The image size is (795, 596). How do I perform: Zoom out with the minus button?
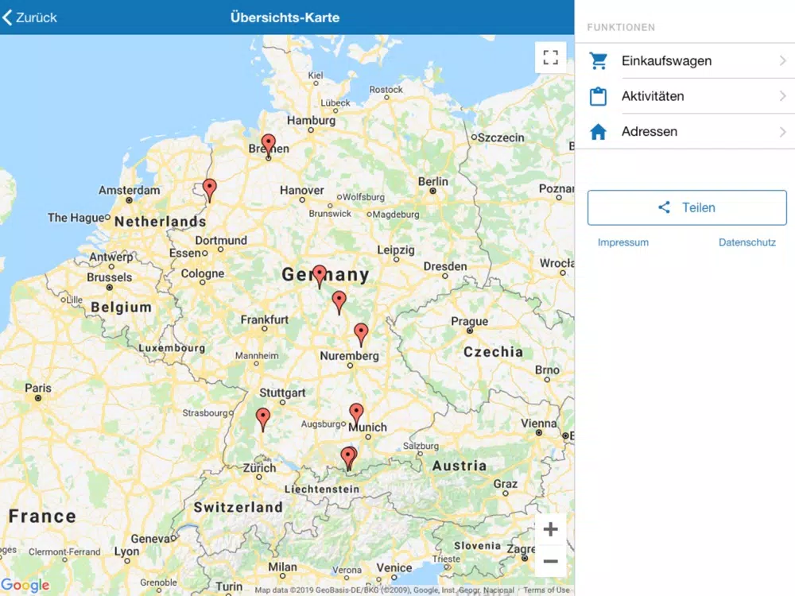pyautogui.click(x=550, y=561)
